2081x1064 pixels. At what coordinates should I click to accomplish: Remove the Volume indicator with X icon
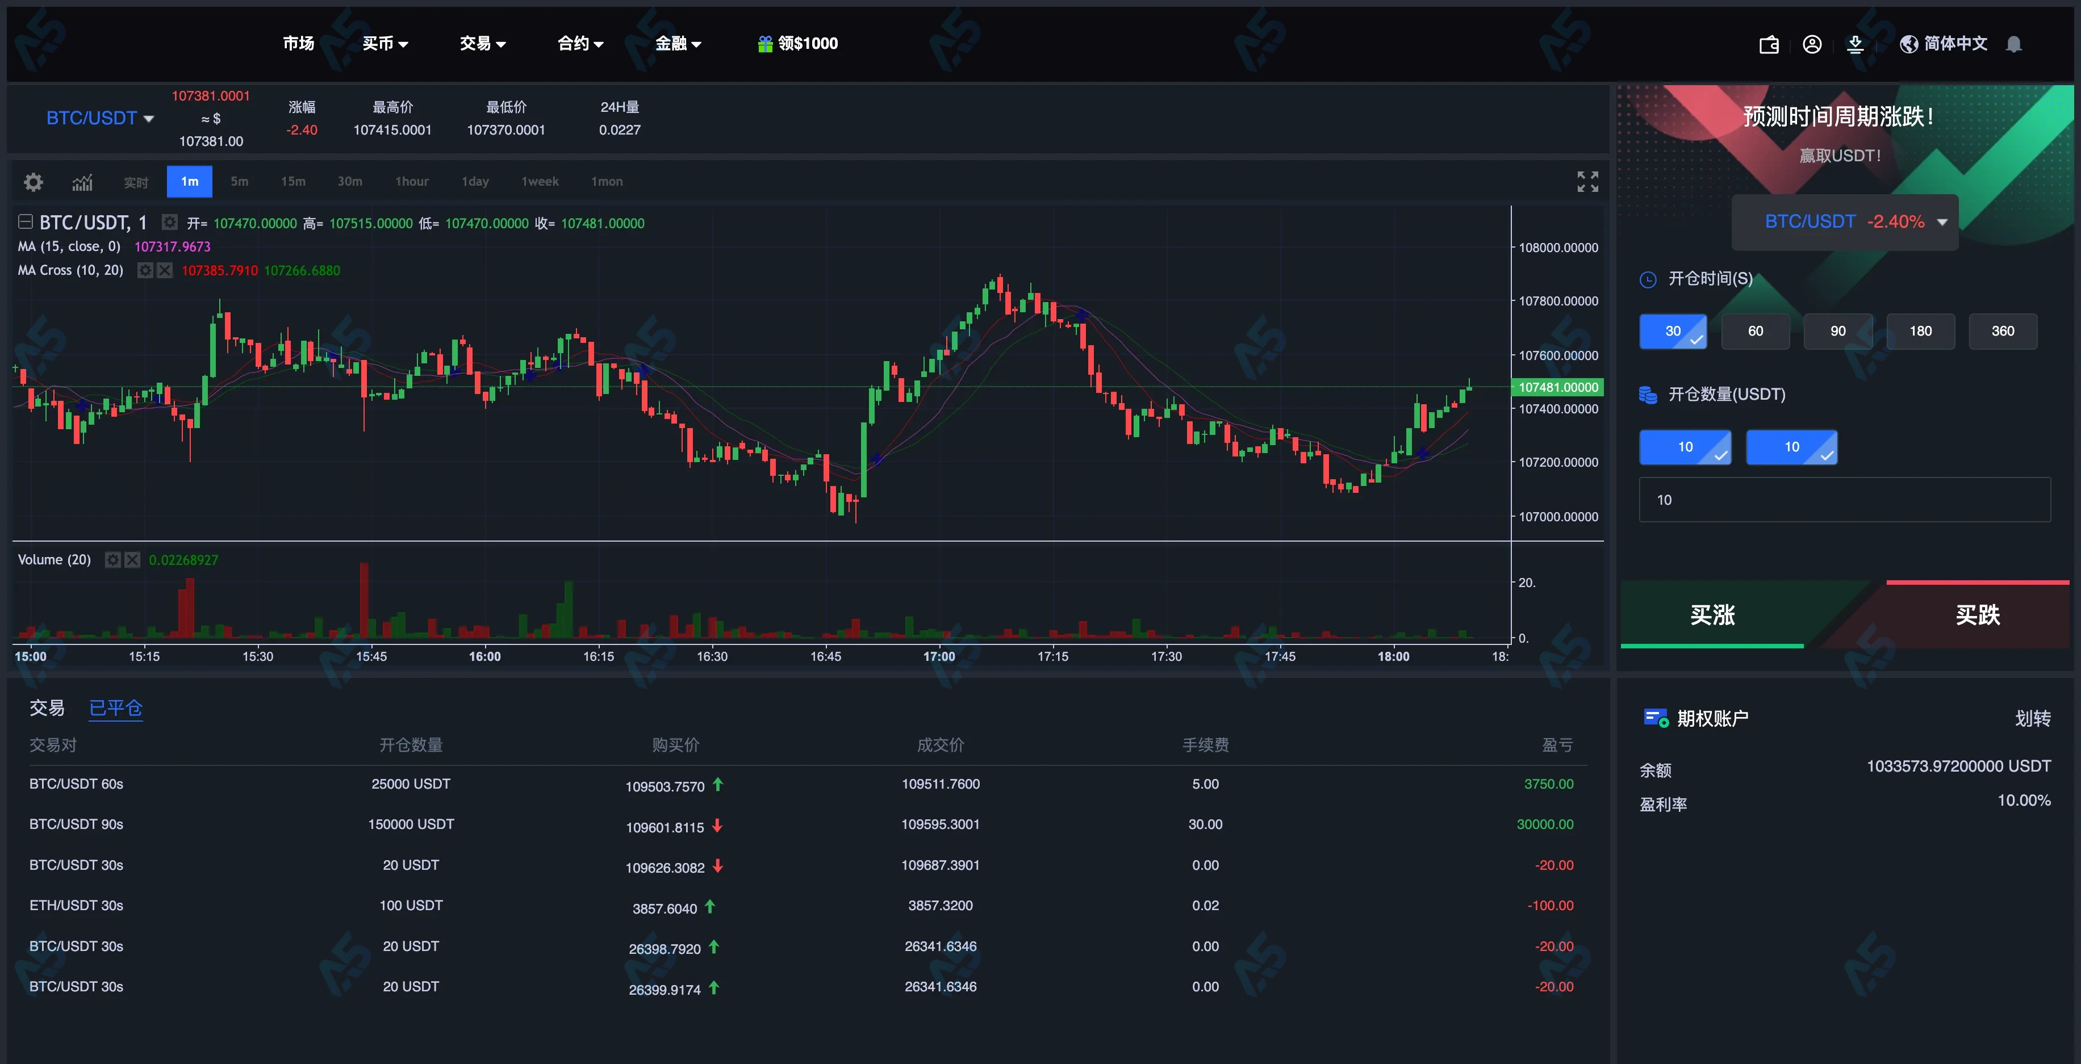click(132, 559)
